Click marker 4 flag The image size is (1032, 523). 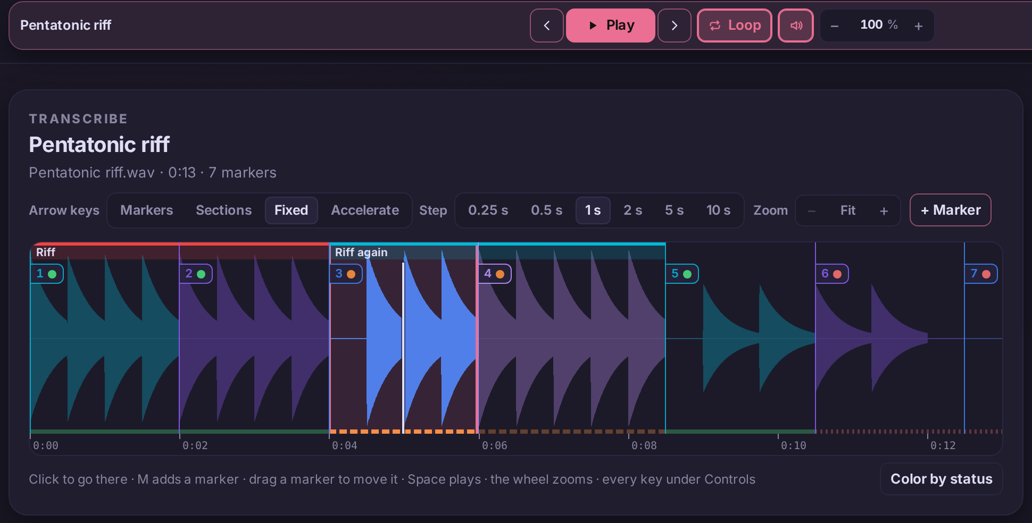click(x=495, y=274)
